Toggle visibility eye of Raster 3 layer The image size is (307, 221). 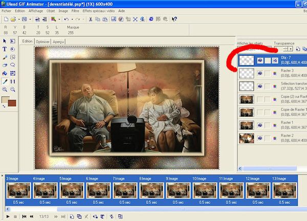tap(260, 73)
